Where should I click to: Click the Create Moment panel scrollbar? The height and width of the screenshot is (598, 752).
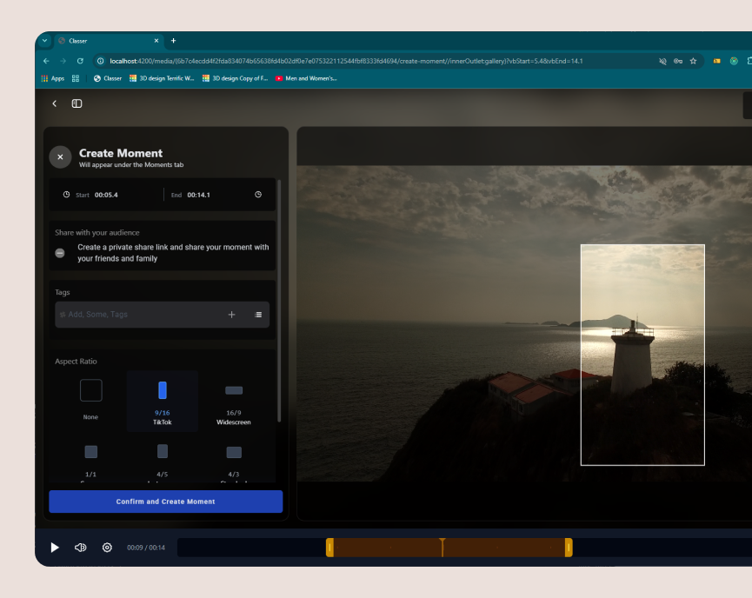[279, 301]
